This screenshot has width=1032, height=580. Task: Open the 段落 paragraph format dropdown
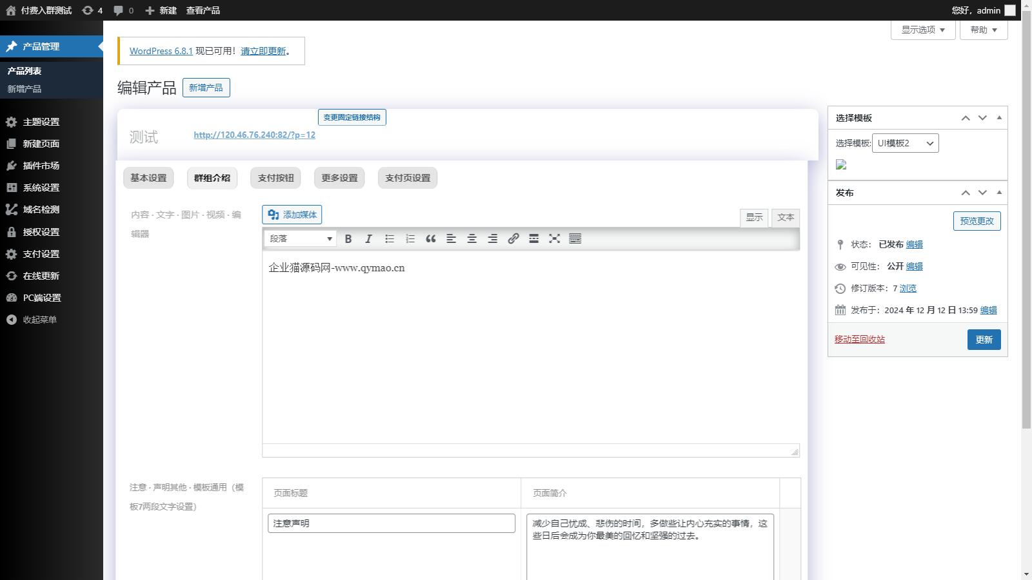(301, 238)
